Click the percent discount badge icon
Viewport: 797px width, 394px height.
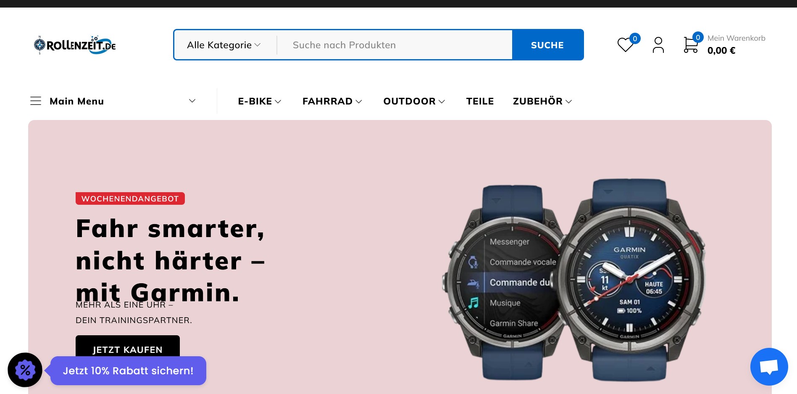25,370
